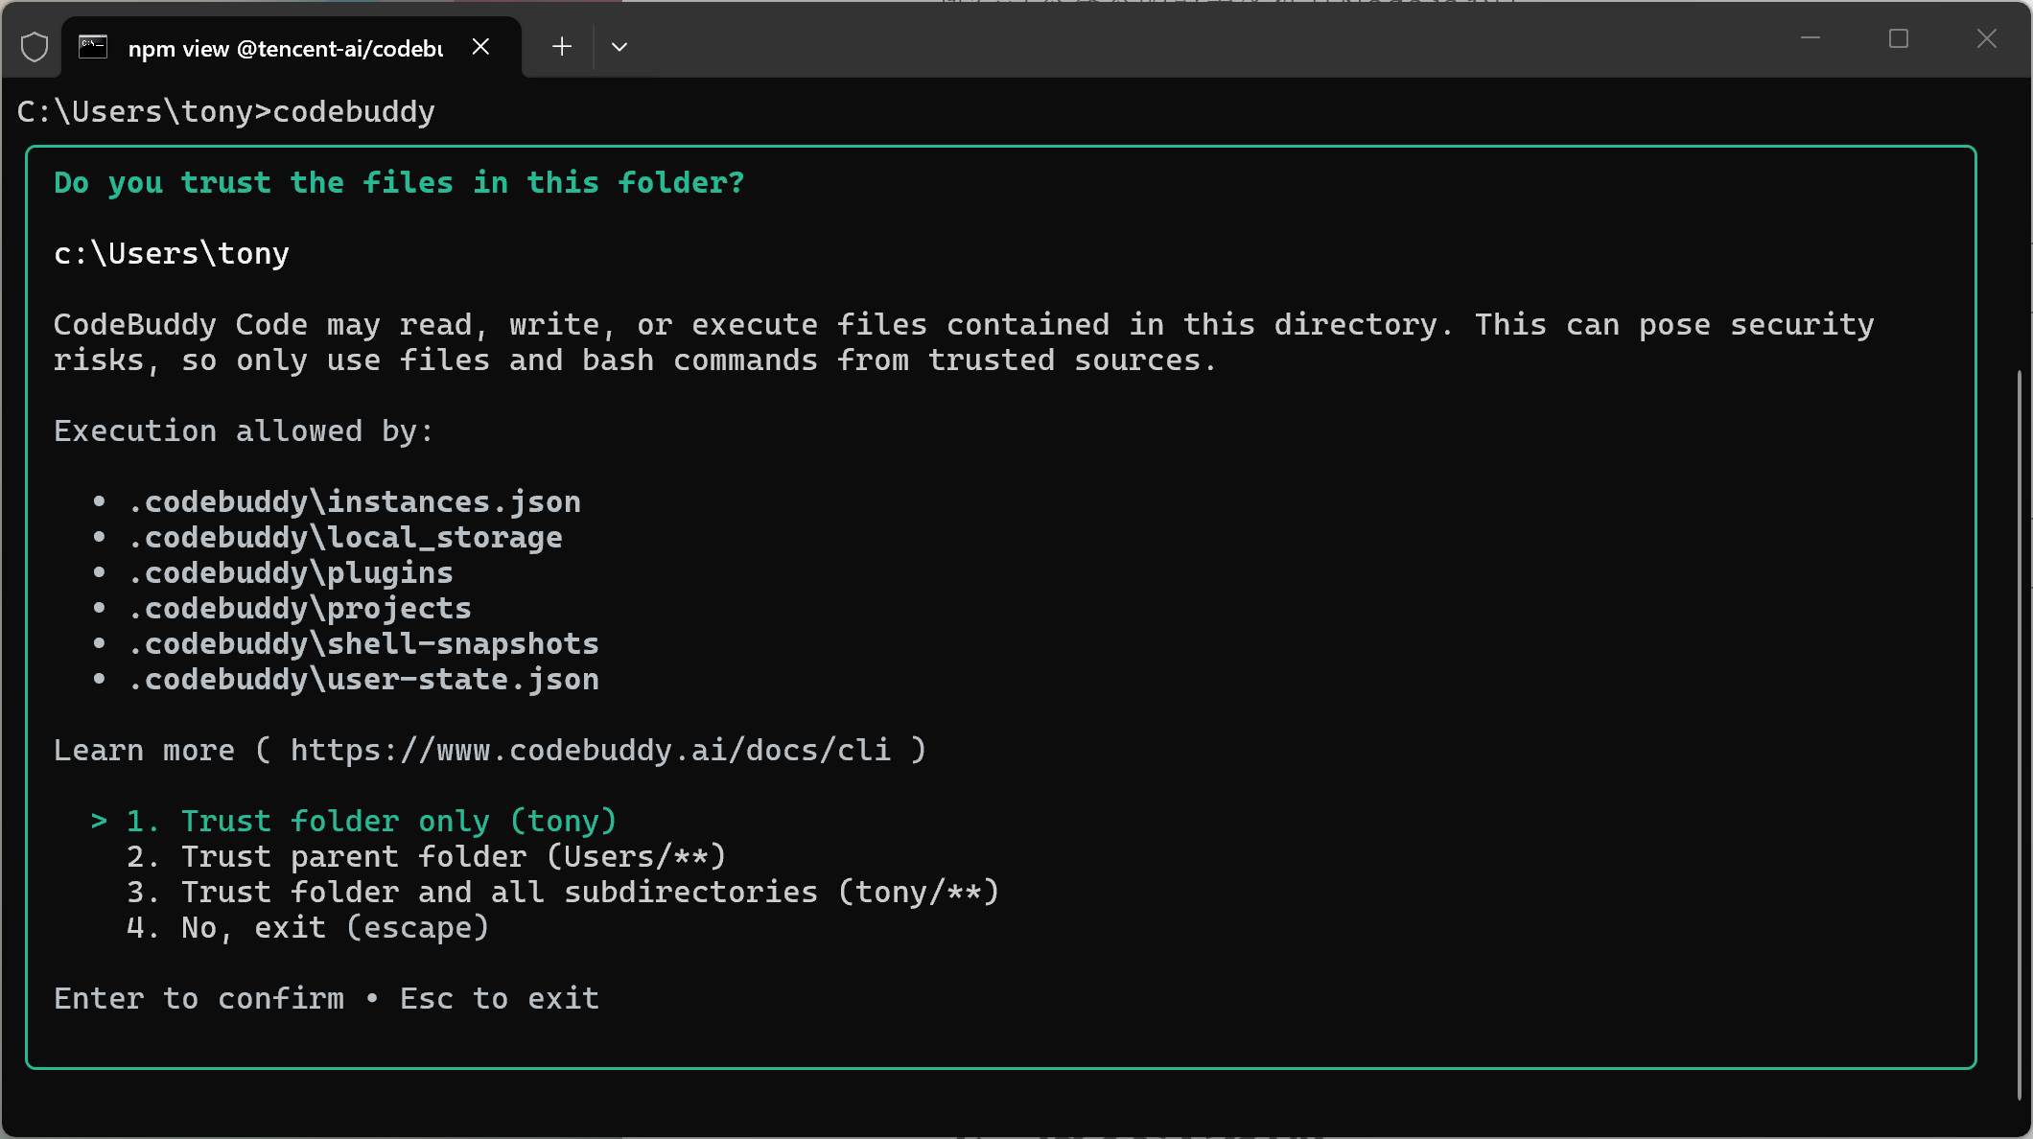Maximize the terminal window
2033x1139 pixels.
[1899, 38]
